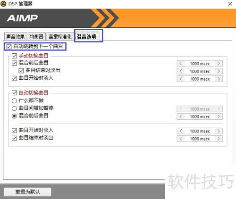Select the 混音选项 tab
Image resolution: width=236 pixels, height=199 pixels.
click(87, 37)
